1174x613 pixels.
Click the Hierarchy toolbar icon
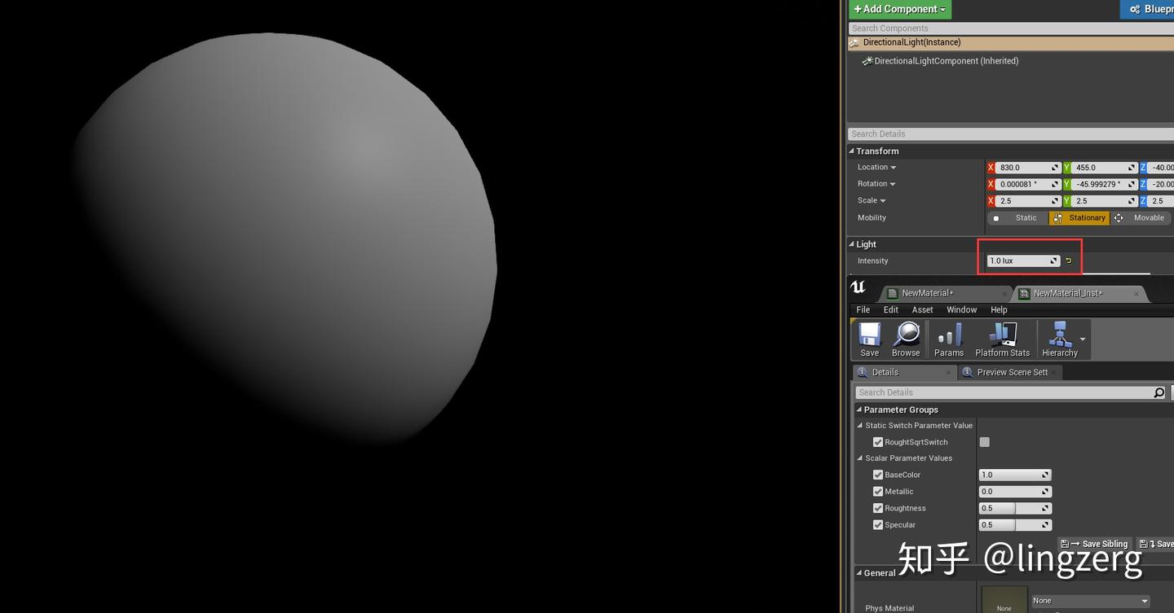(x=1059, y=339)
